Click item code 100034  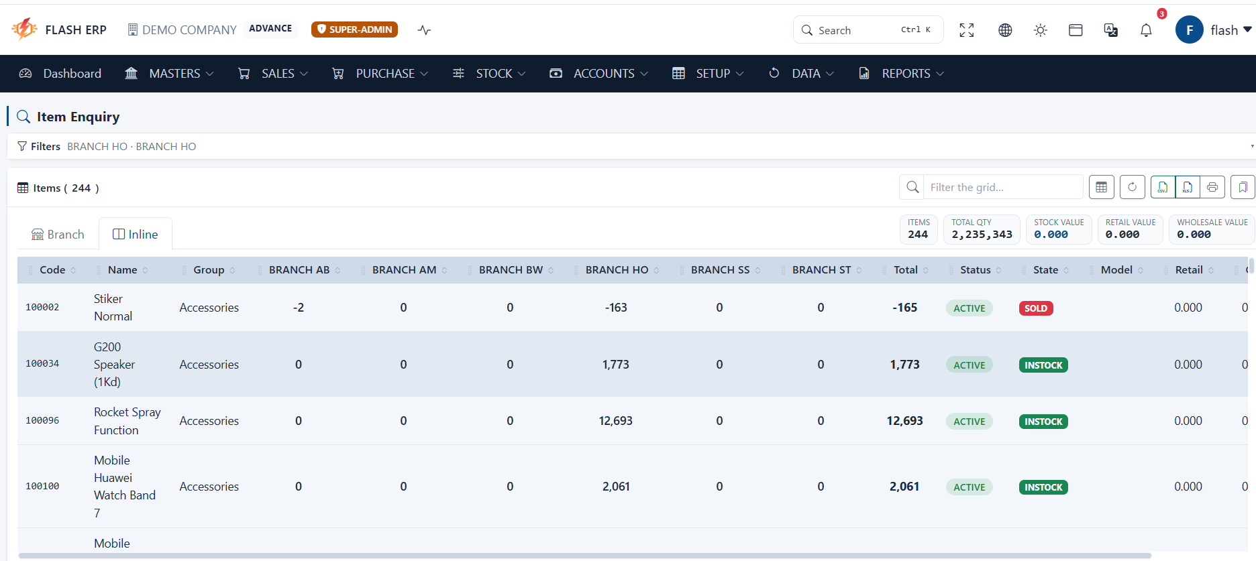42,364
